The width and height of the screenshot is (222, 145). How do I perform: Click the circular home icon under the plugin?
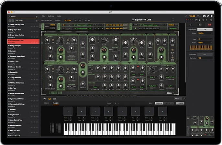45,99
